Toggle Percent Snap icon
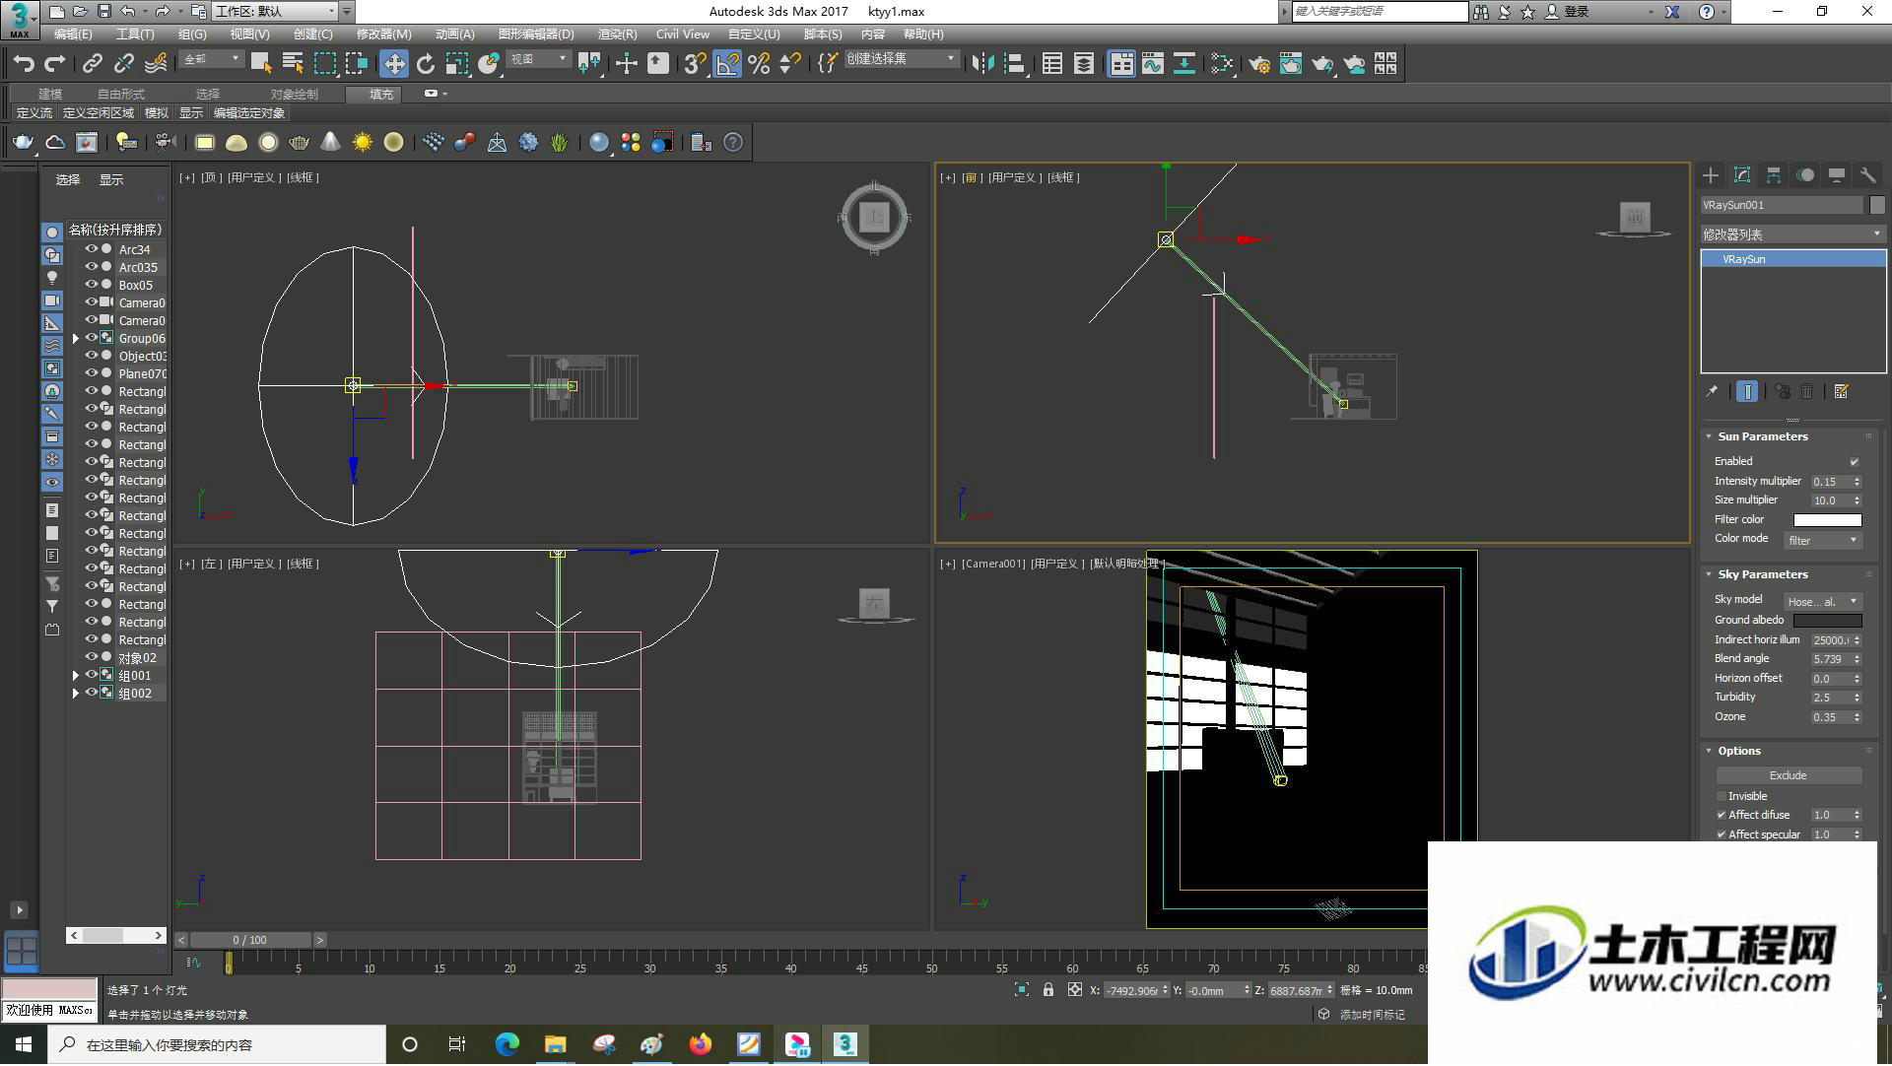This screenshot has width=1892, height=1066. (x=759, y=64)
